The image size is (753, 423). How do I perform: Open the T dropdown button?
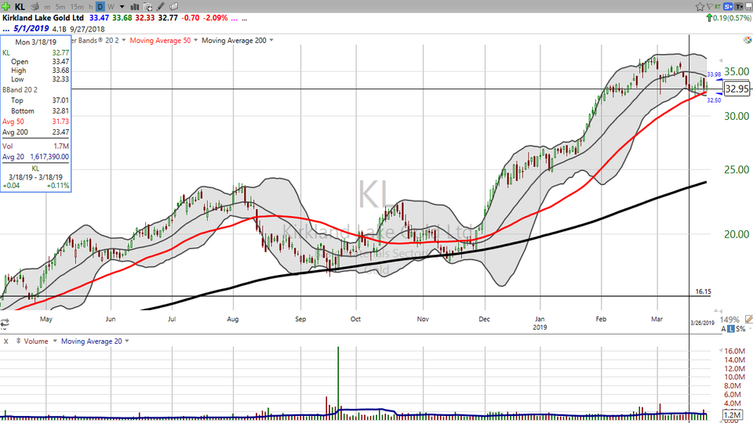(x=738, y=6)
